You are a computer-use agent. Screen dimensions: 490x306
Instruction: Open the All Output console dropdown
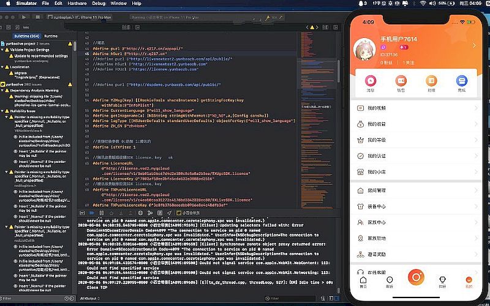pos(90,299)
